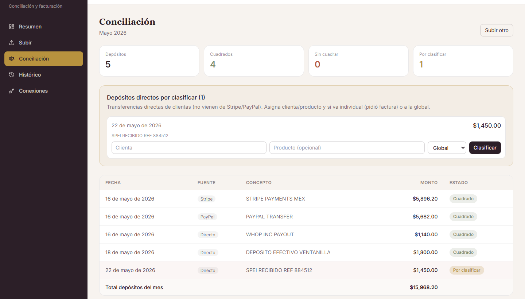525x299 pixels.
Task: Open the Histórico clock history icon
Action: pos(12,75)
